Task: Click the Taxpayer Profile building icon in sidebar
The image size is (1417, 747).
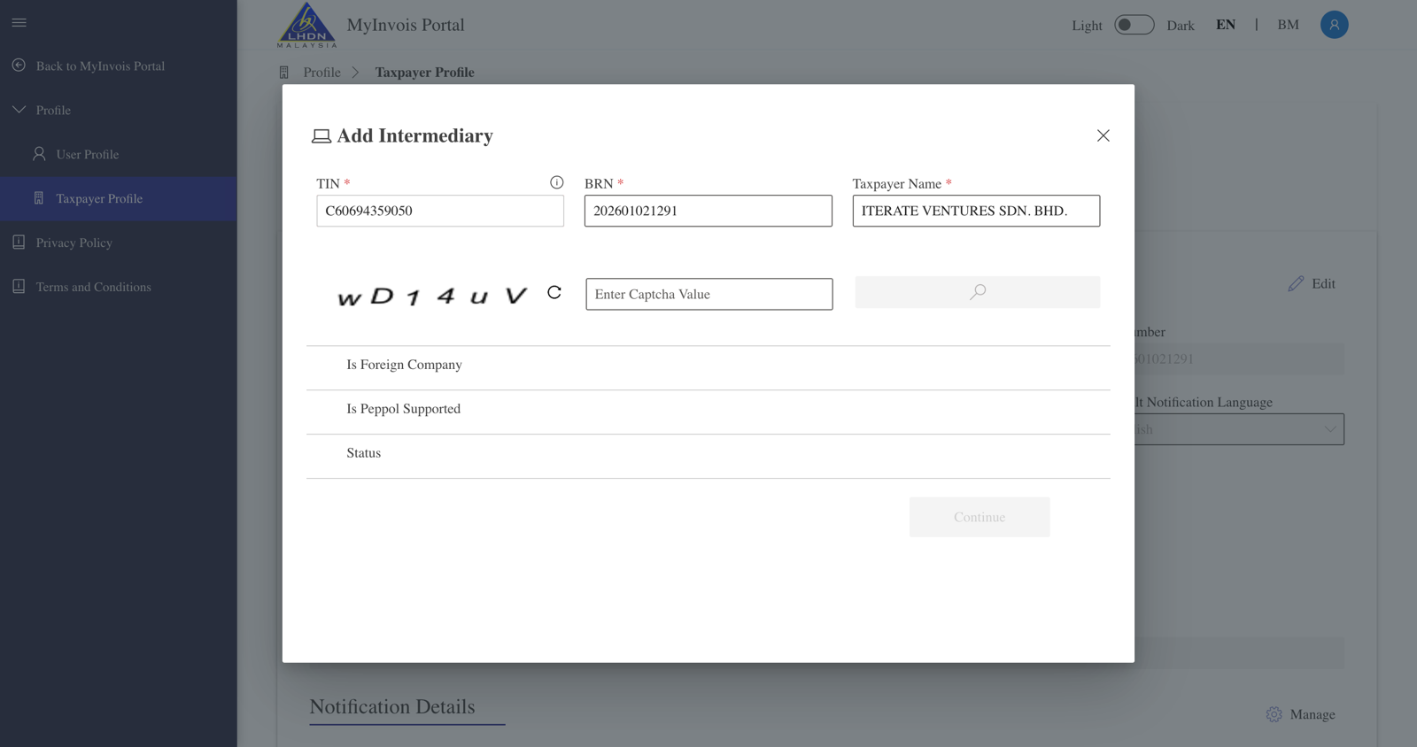Action: tap(39, 198)
